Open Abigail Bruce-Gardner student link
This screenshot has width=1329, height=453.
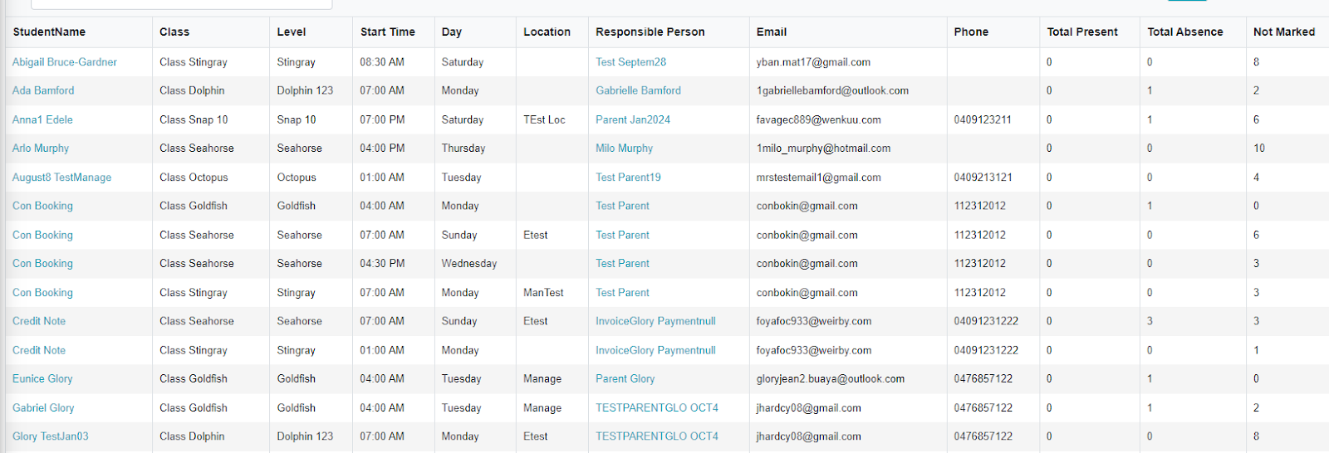64,62
